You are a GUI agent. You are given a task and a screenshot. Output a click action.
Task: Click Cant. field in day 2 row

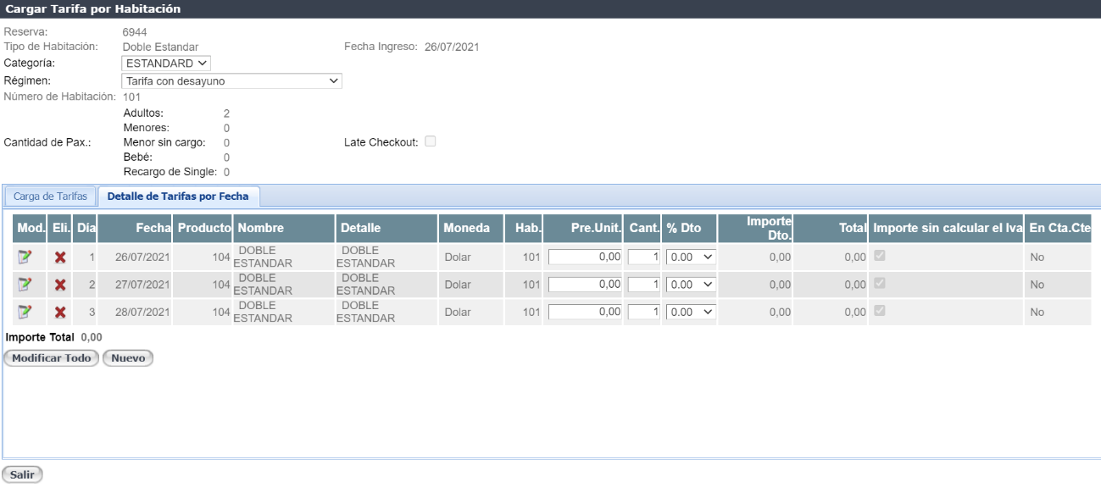(643, 285)
